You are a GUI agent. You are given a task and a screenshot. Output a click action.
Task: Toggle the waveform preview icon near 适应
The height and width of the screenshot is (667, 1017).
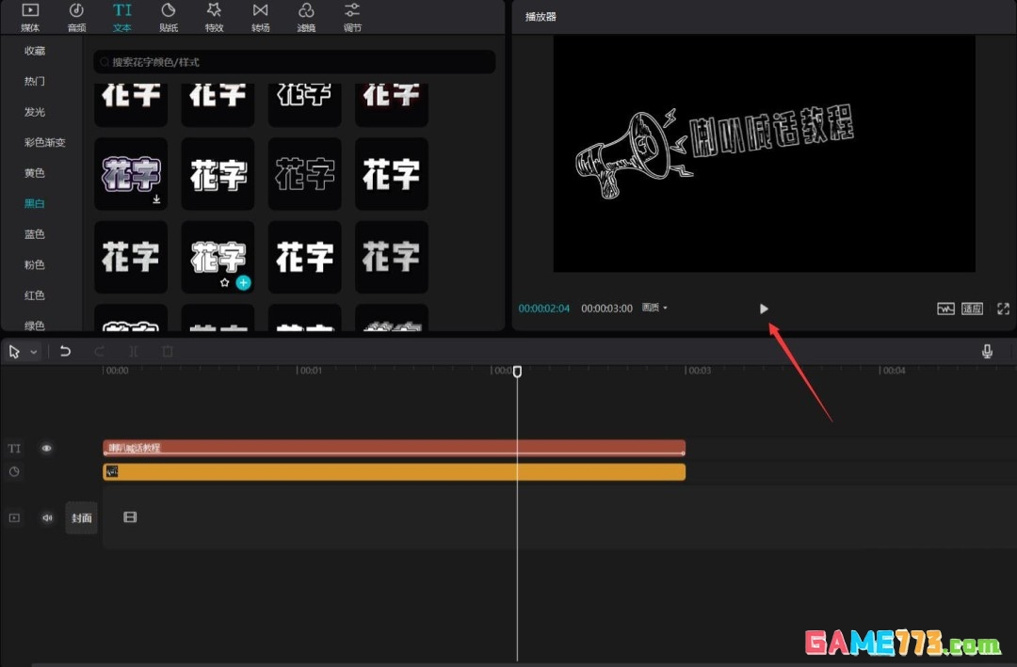[945, 308]
